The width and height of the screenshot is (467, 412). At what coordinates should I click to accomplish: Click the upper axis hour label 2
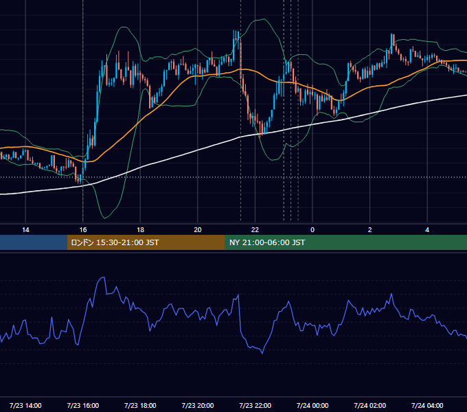point(370,230)
